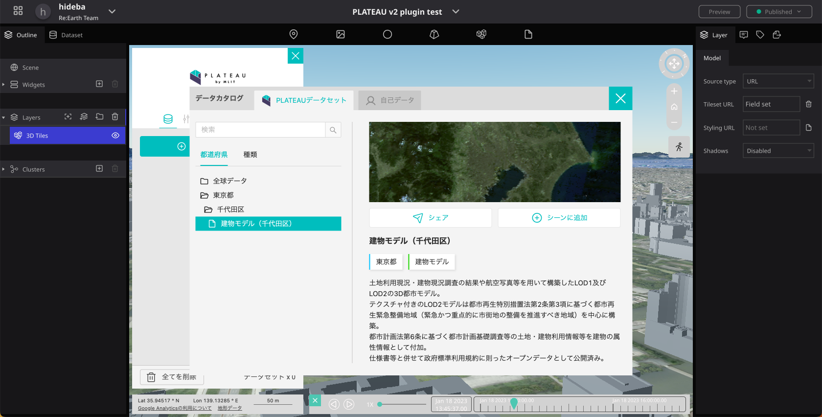Create a new layer folder
Viewport: 822px width, 417px height.
point(100,116)
